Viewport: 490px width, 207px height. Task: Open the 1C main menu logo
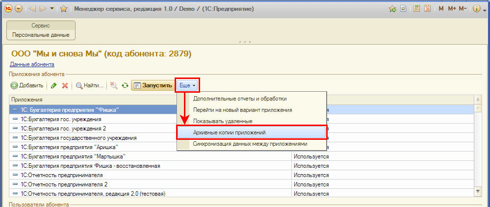click(8, 9)
